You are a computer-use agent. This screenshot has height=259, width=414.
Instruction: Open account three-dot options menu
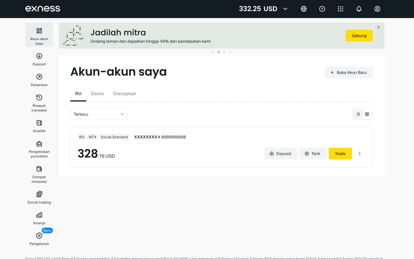(360, 154)
